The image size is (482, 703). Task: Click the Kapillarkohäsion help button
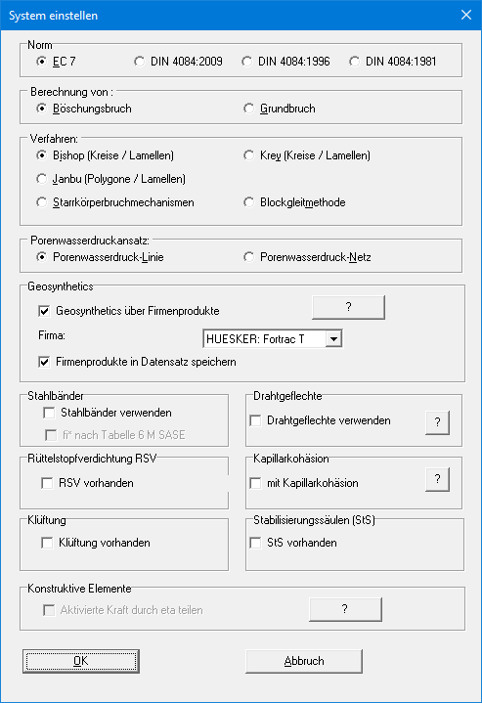click(x=437, y=479)
